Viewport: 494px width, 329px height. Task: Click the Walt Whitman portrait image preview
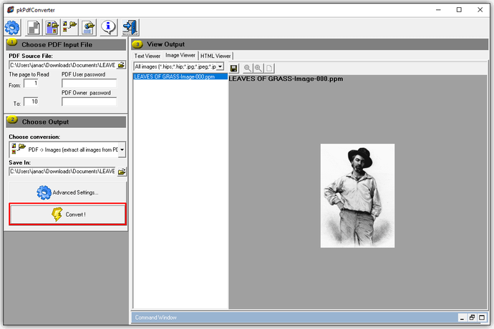(x=357, y=195)
